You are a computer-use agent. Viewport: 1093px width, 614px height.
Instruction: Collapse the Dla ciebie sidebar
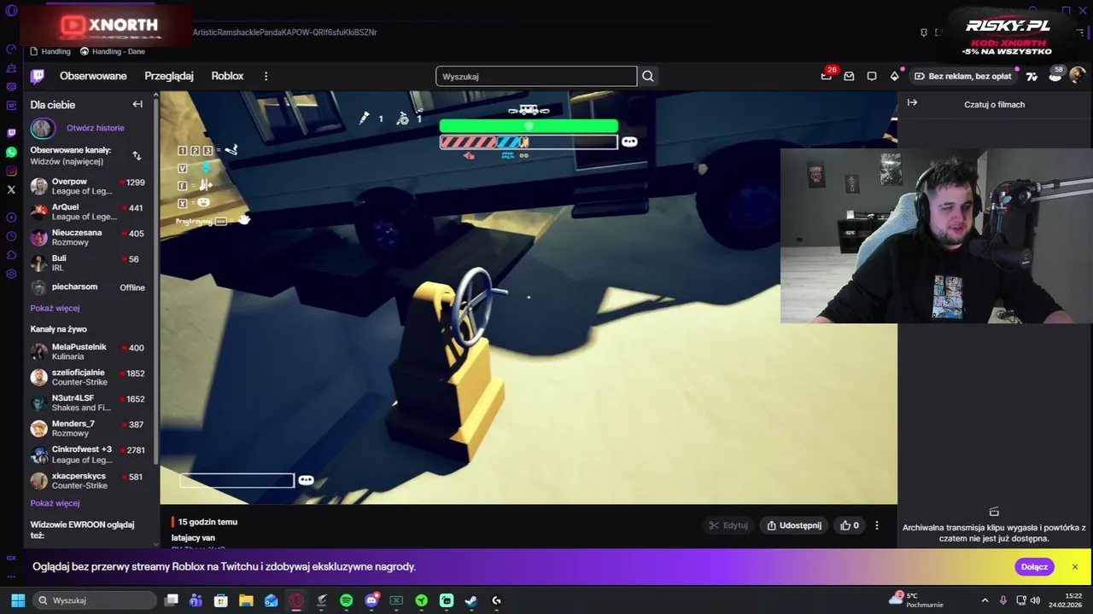(x=137, y=104)
